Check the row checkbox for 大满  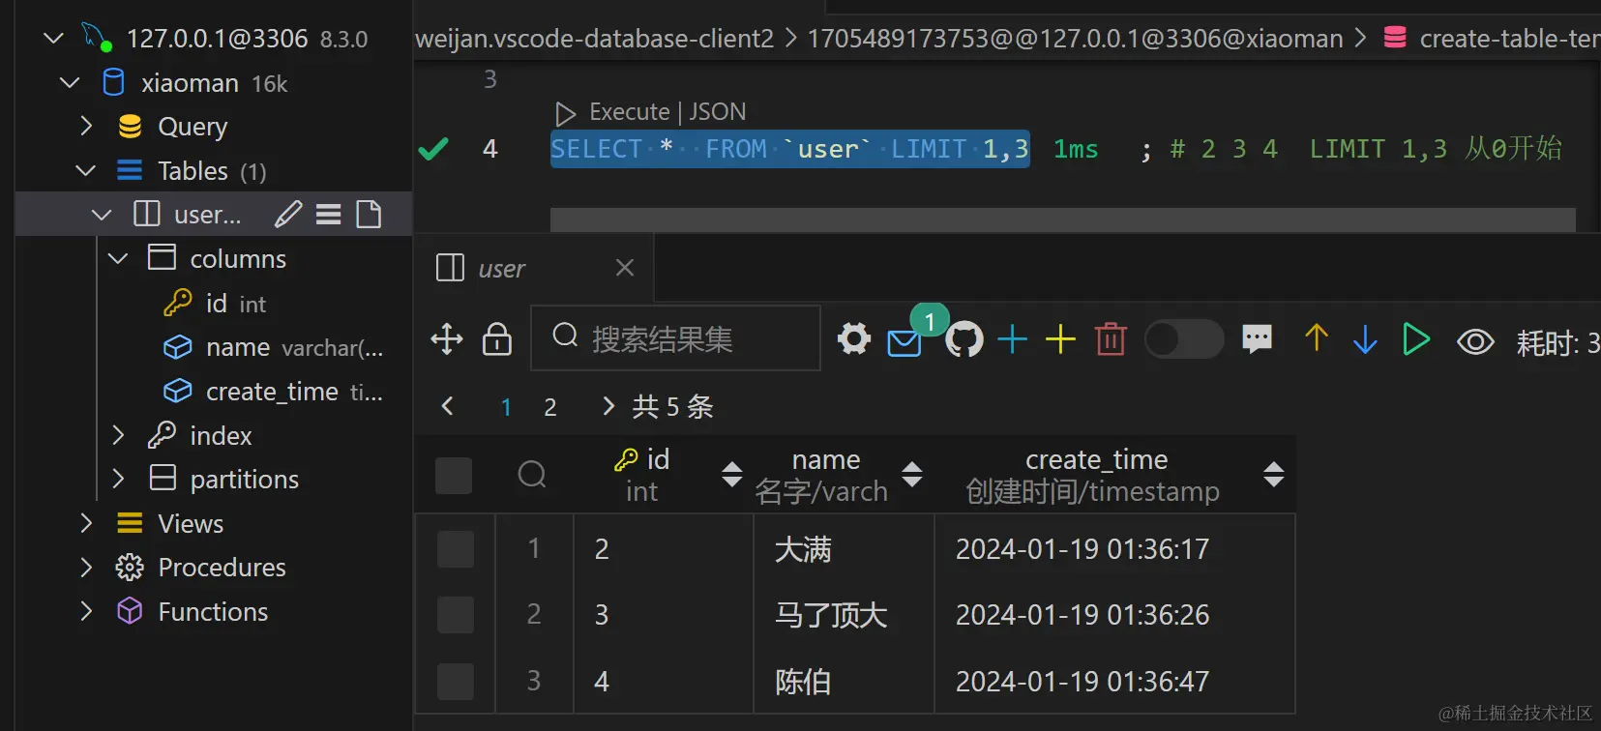(456, 549)
